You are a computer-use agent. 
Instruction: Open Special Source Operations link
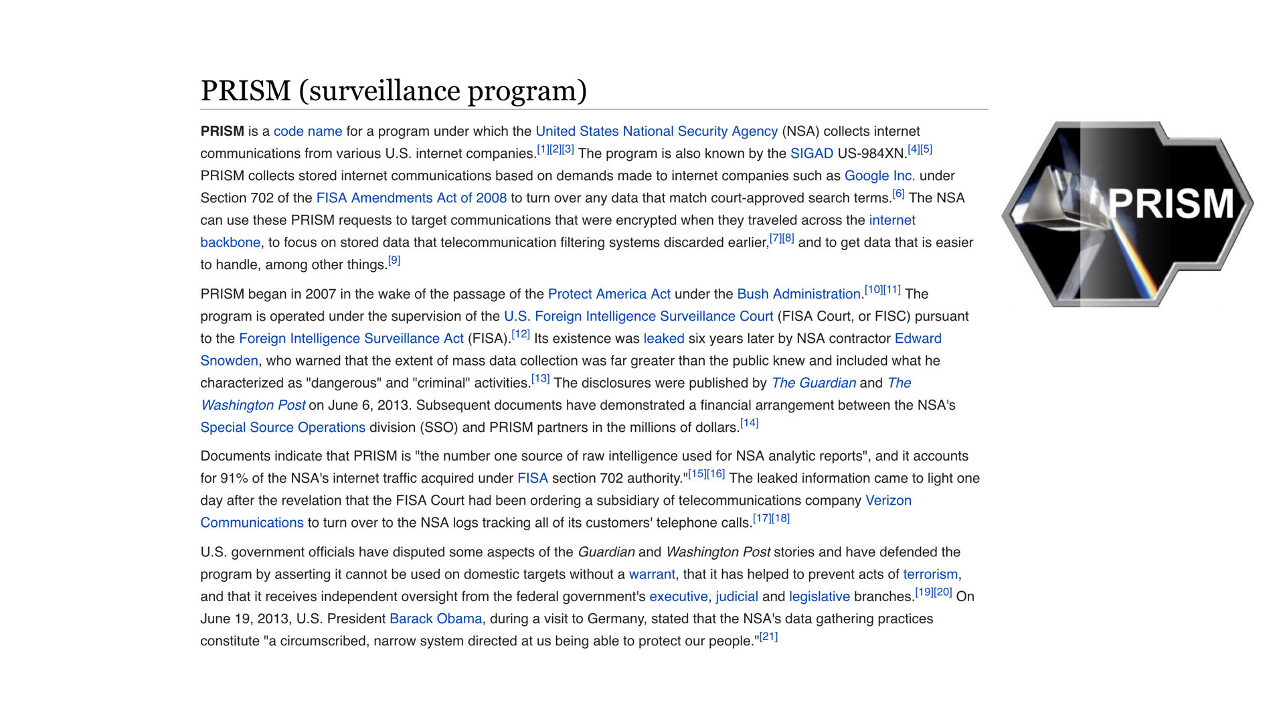(283, 427)
